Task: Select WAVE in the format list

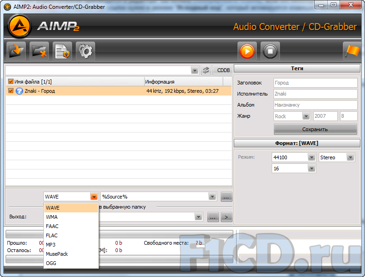Action: (71, 208)
